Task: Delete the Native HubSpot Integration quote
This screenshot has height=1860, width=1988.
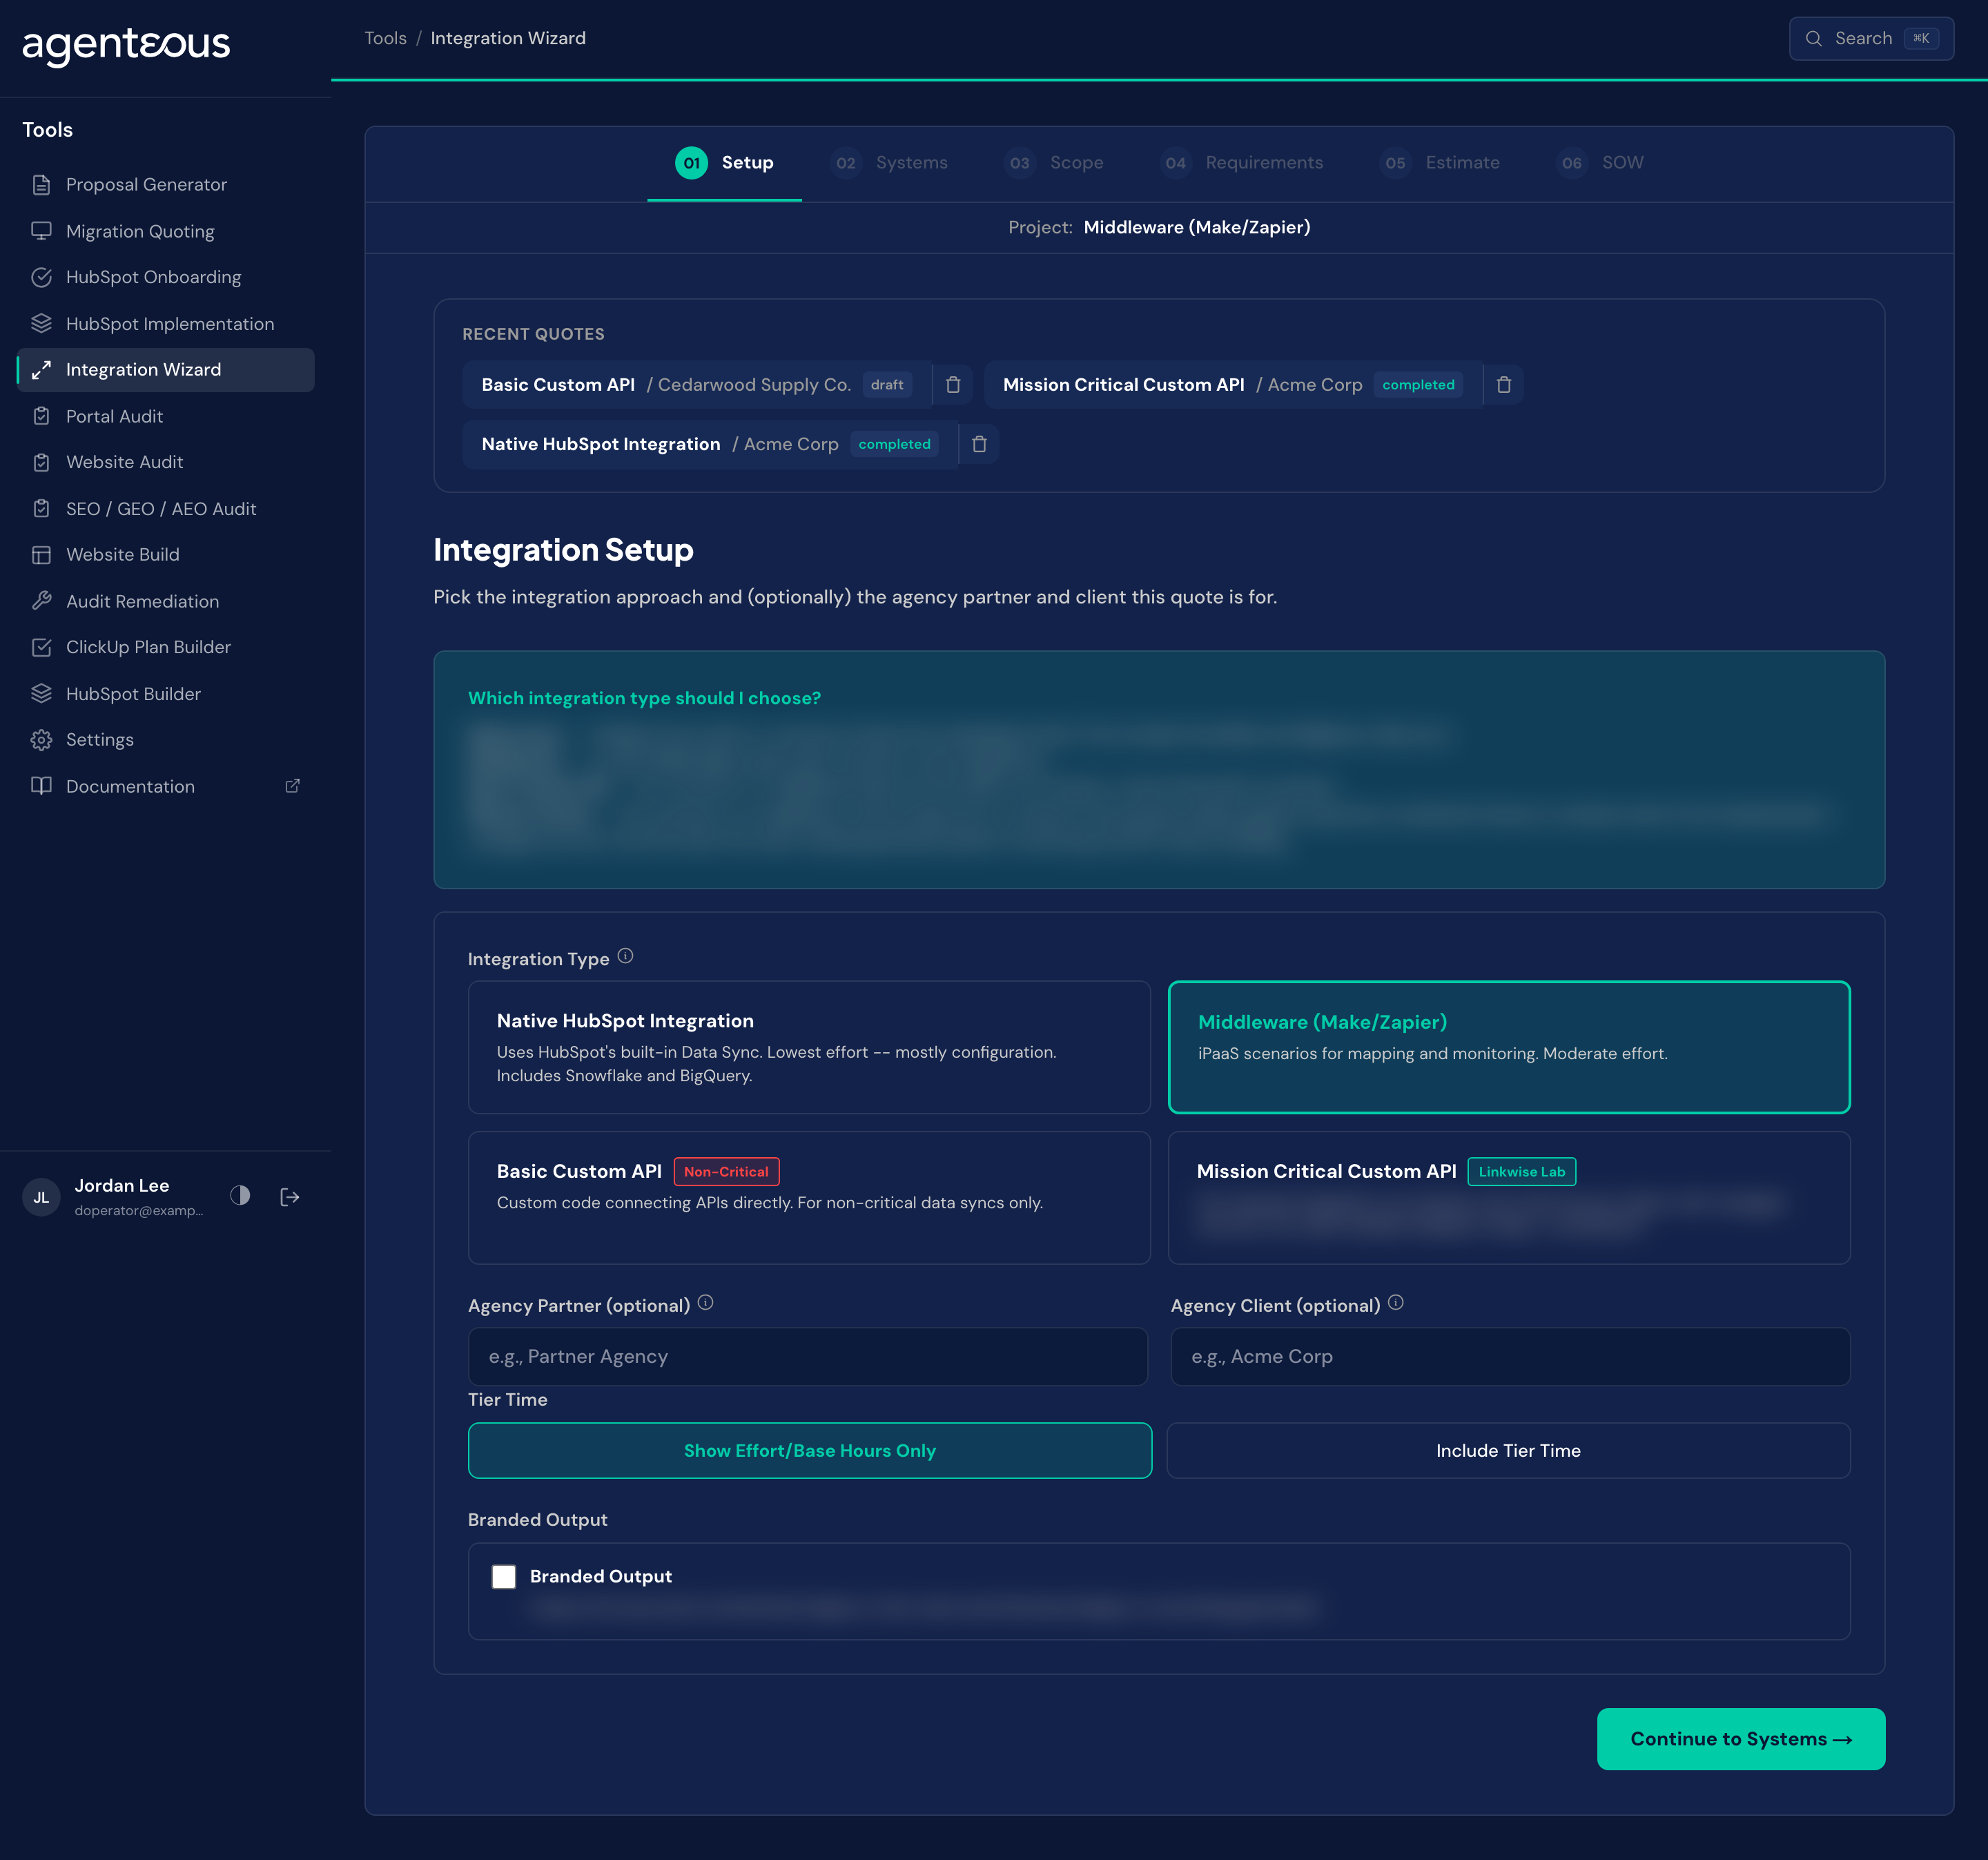Action: point(980,444)
